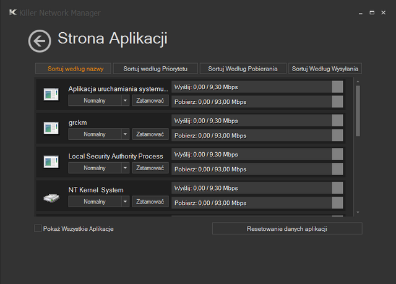Click Local Security Authority Process Wyślij slider handle
The width and height of the screenshot is (396, 284).
tap(337, 154)
